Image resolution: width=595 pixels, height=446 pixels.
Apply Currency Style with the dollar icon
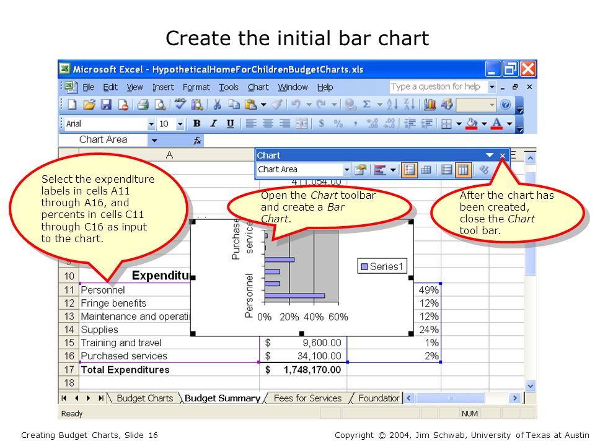322,123
